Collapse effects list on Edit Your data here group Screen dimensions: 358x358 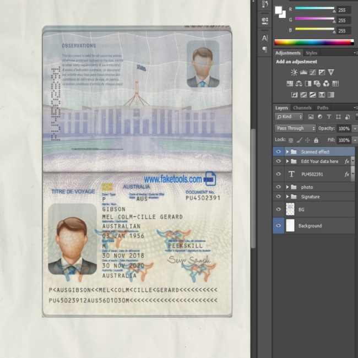pos(352,161)
